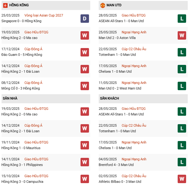Image resolution: width=188 pixels, height=185 pixels.
Task: Click L badge for West Ham Utd match
Action: (182, 86)
